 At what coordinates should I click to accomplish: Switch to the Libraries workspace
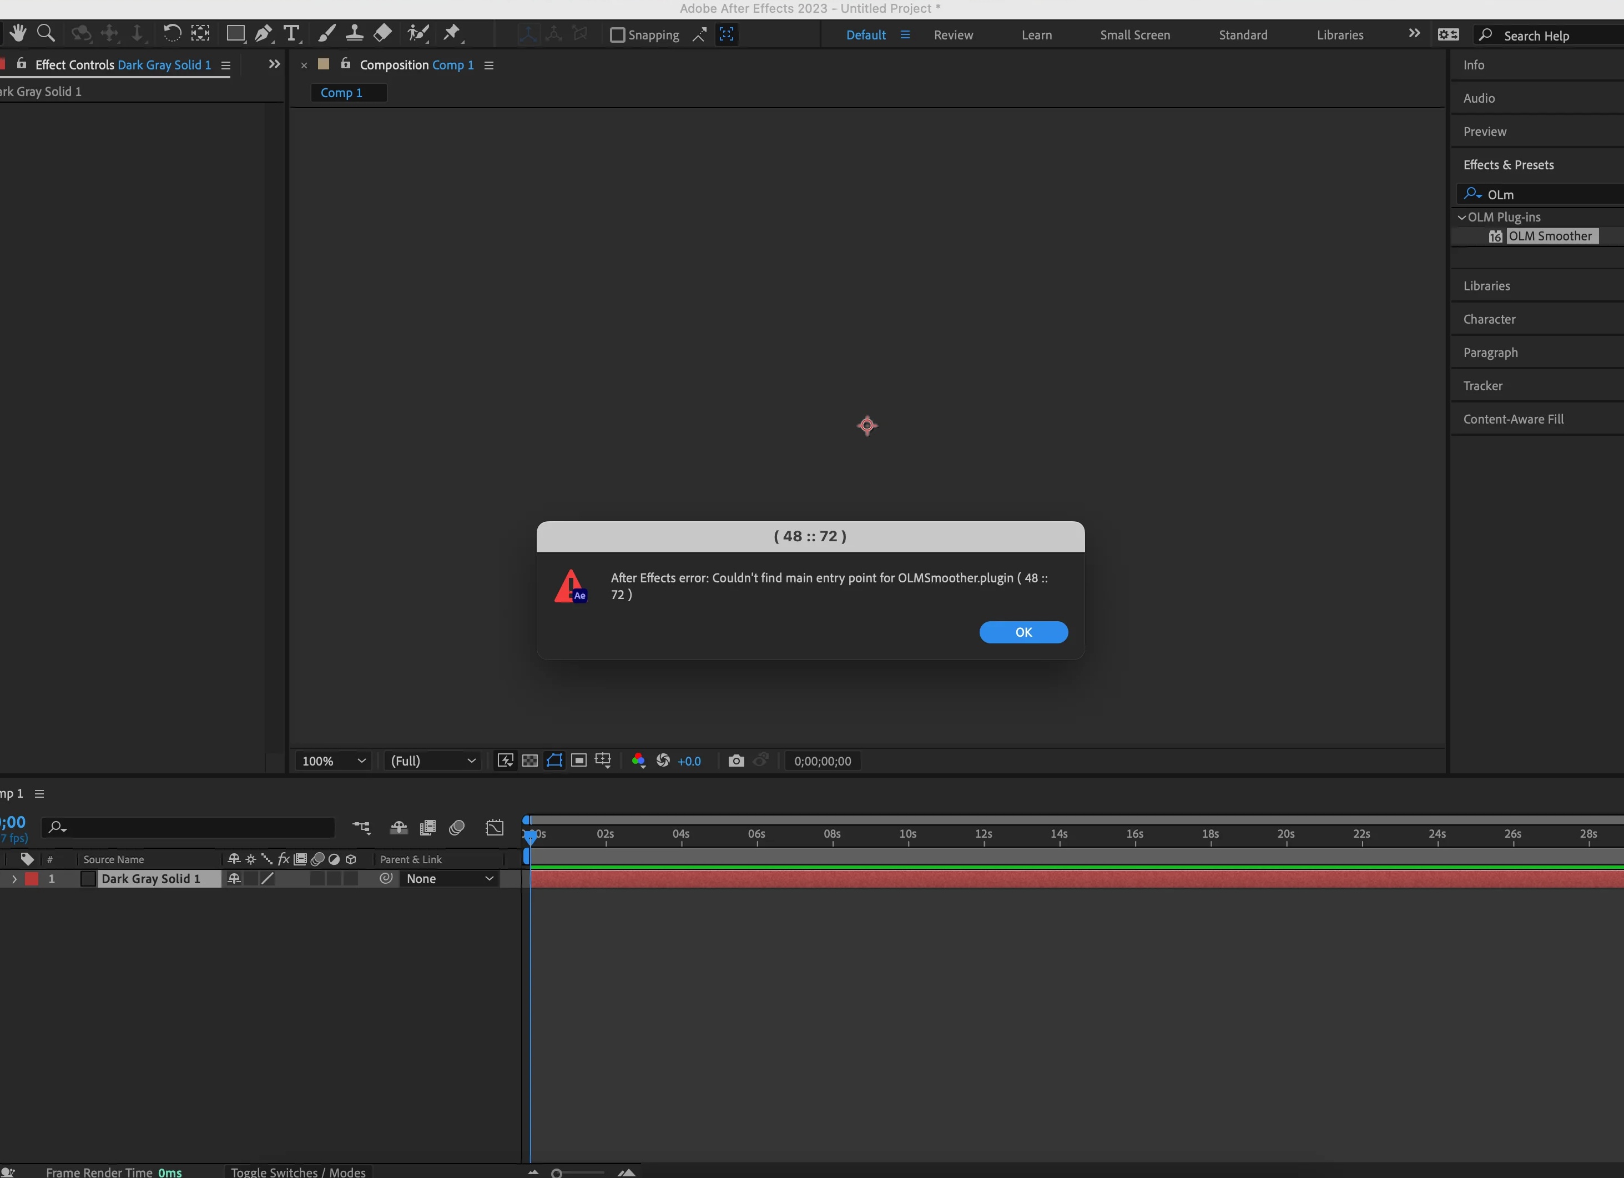pyautogui.click(x=1340, y=34)
